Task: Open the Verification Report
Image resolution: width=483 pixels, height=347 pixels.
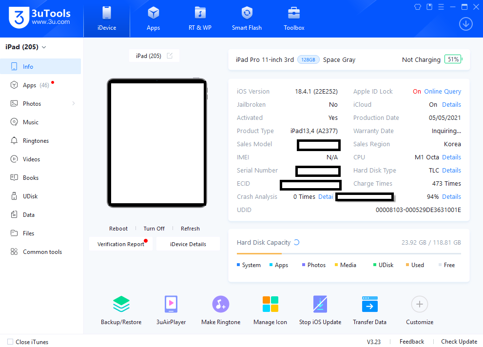Action: pos(121,244)
